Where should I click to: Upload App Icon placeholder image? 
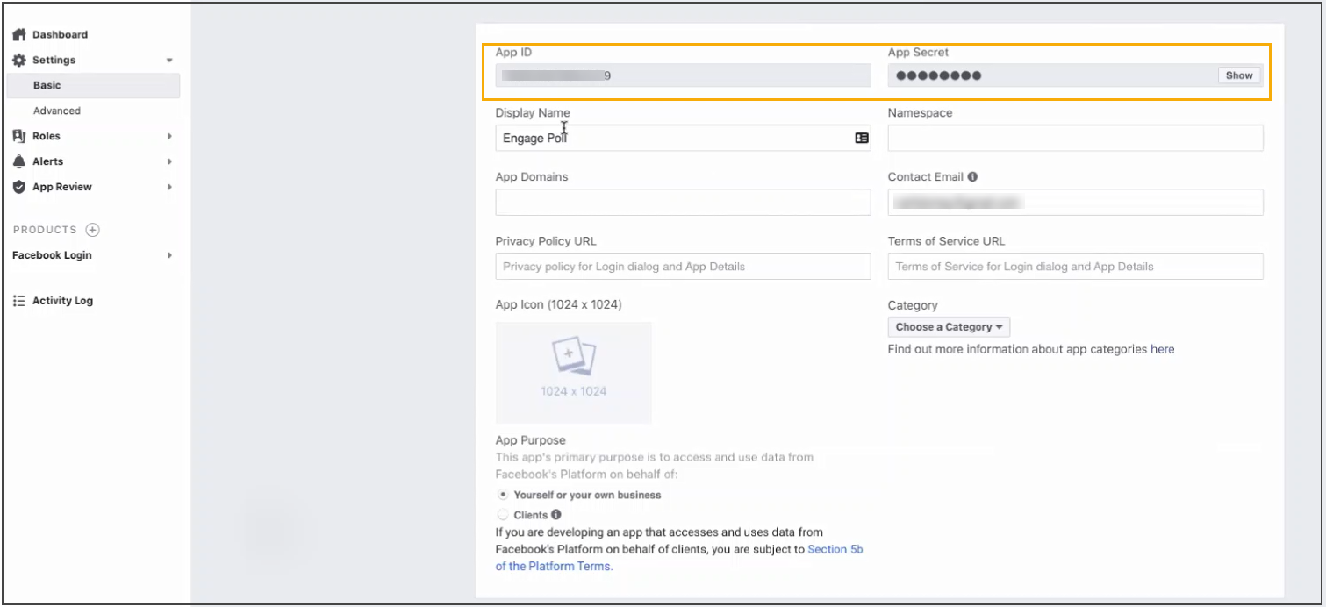click(573, 373)
